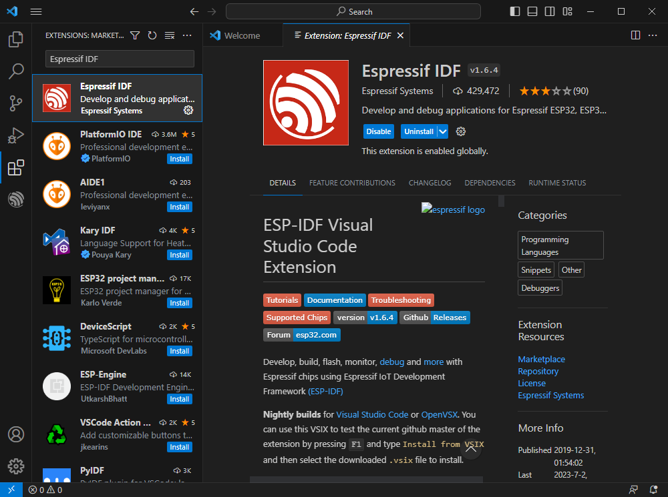Switch to the Welcome tab
The width and height of the screenshot is (668, 497).
(242, 35)
